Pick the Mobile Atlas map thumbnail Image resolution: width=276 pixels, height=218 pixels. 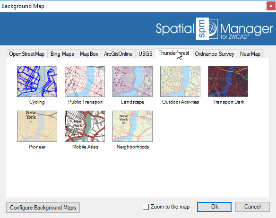coord(85,126)
